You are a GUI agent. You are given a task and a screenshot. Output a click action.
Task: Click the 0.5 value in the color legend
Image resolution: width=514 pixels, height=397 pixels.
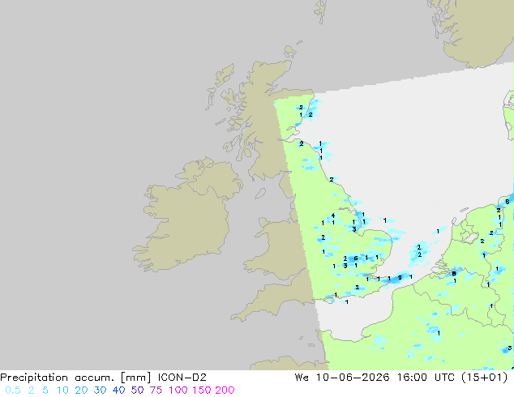[13, 391]
